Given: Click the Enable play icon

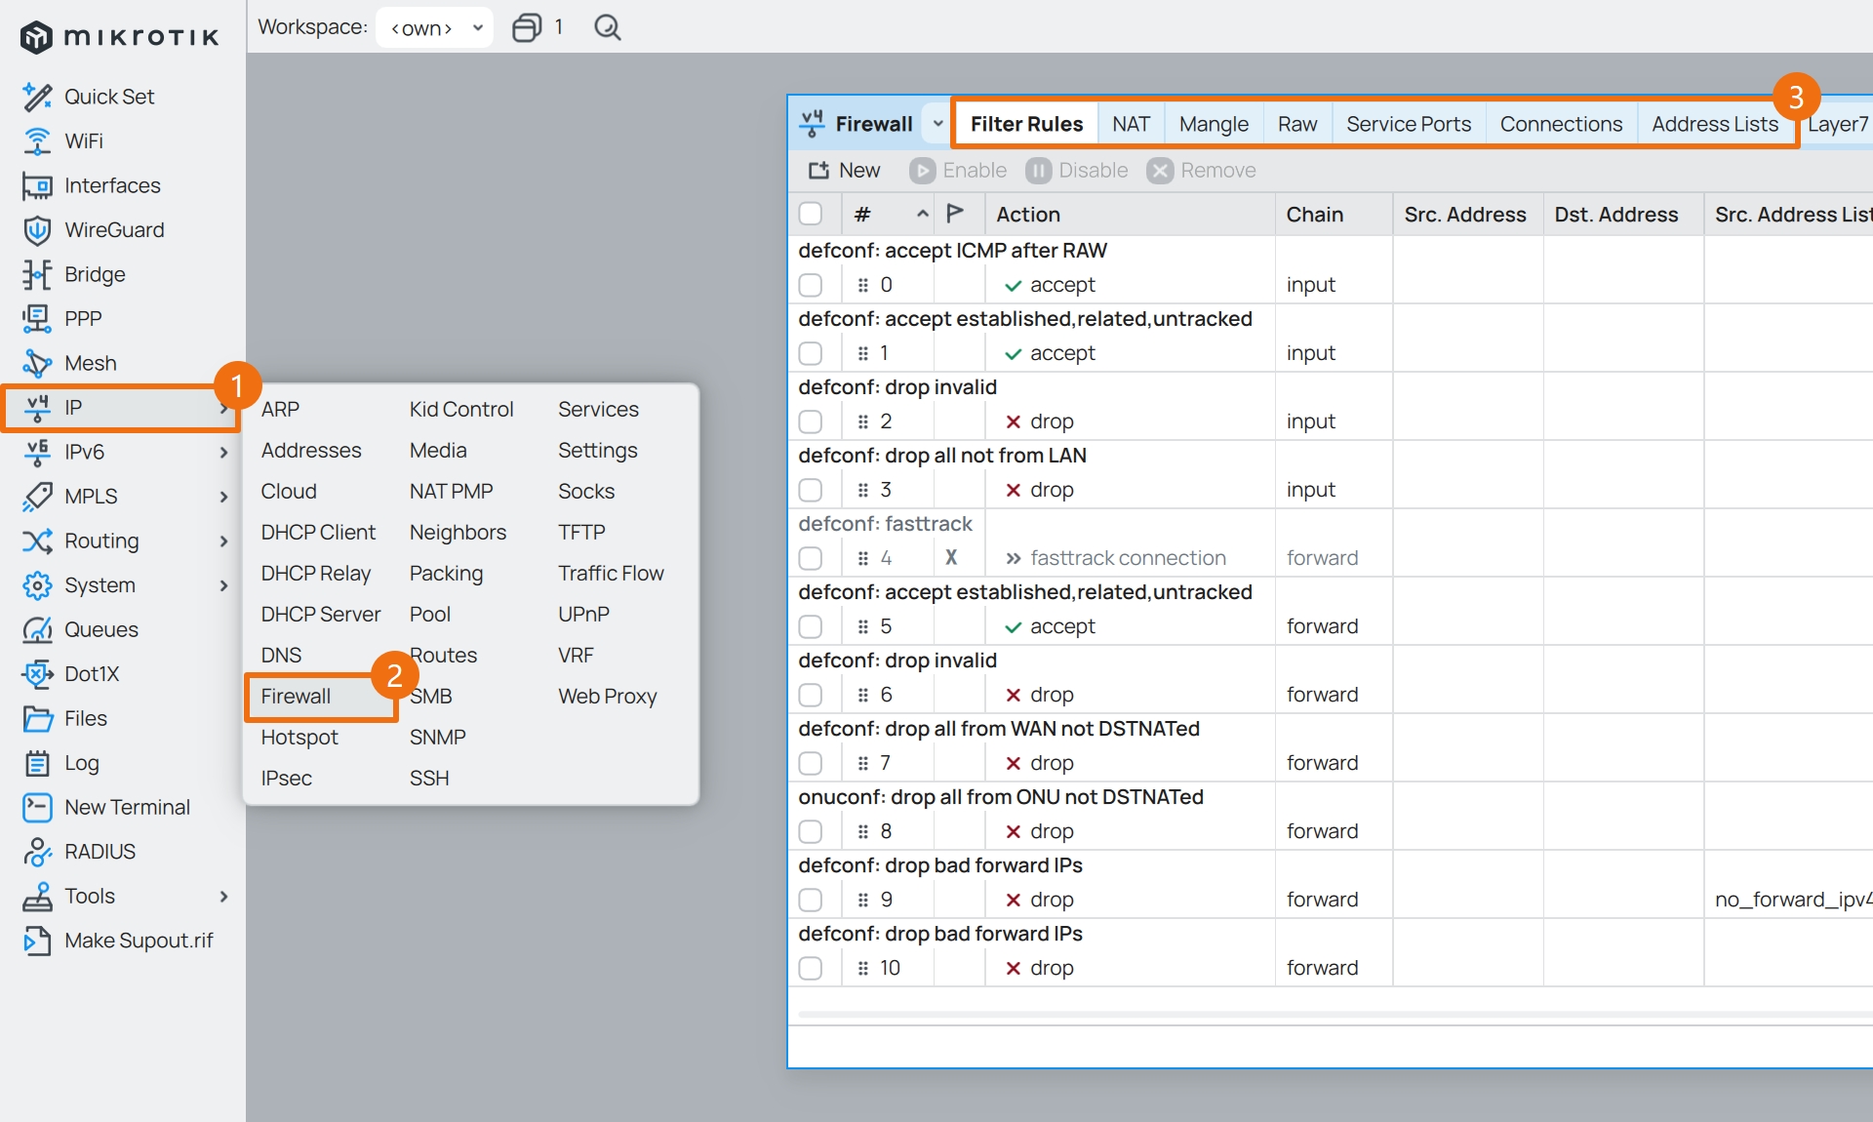Looking at the screenshot, I should coord(922,171).
